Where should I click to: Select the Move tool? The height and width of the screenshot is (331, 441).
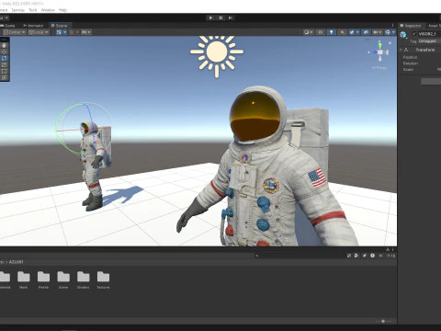[x=4, y=51]
